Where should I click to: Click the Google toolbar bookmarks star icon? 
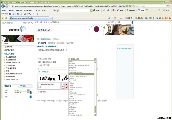(x=118, y=10)
